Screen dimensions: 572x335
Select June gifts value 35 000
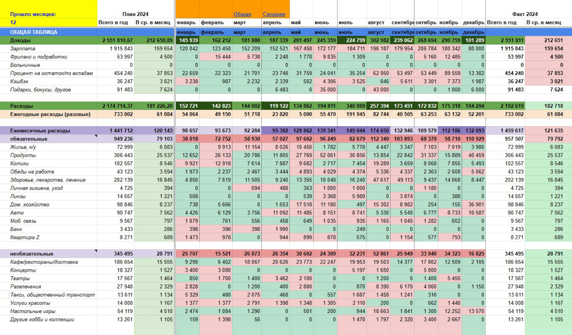point(328,90)
